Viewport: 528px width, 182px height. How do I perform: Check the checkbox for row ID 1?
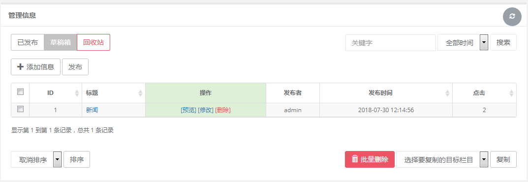point(21,109)
